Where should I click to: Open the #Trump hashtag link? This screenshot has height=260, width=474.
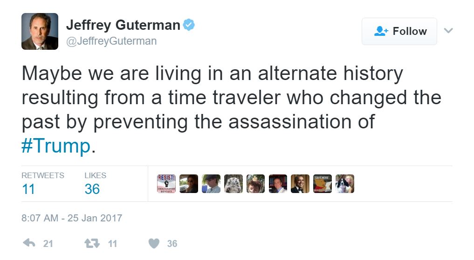56,146
